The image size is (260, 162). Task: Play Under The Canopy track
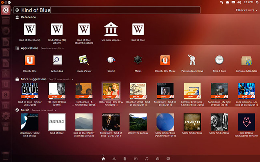[138, 122]
